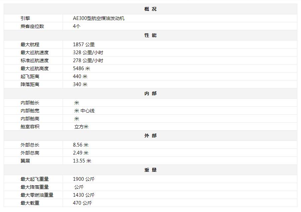Click the 328 公里/小时 speed value
The width and height of the screenshot is (301, 212).
coord(88,53)
